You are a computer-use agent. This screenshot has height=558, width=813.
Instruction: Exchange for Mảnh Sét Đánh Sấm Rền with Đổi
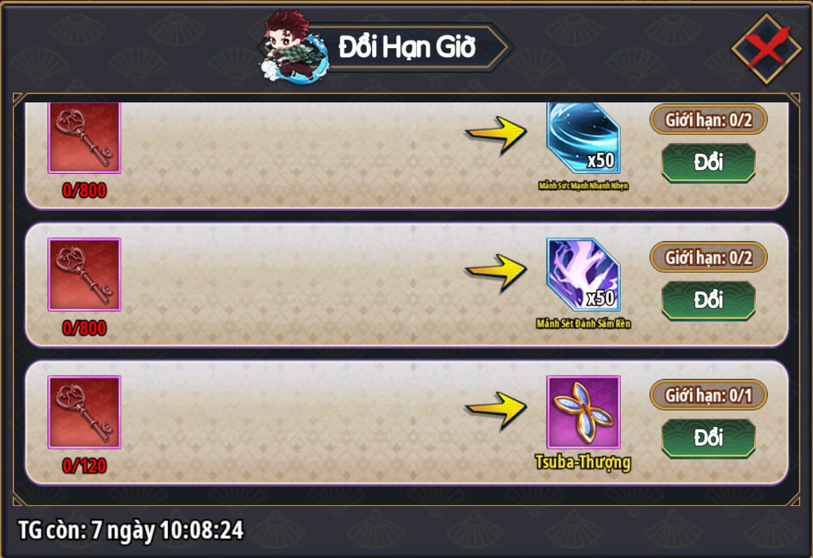[708, 300]
